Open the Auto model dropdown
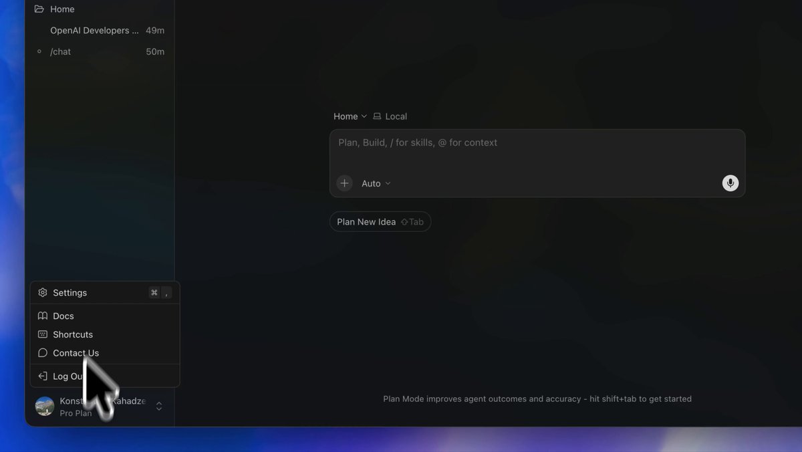 [x=376, y=183]
